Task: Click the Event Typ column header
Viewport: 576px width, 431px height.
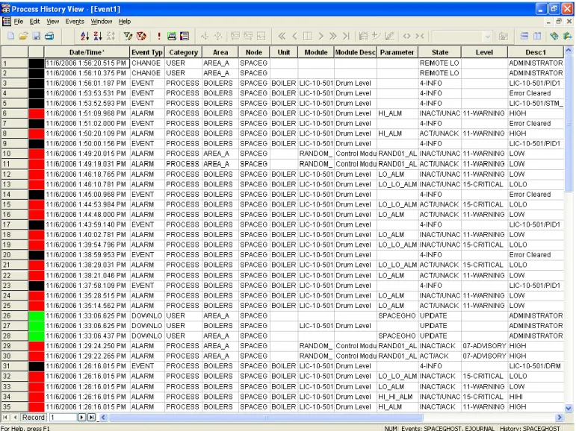Action: [x=147, y=52]
